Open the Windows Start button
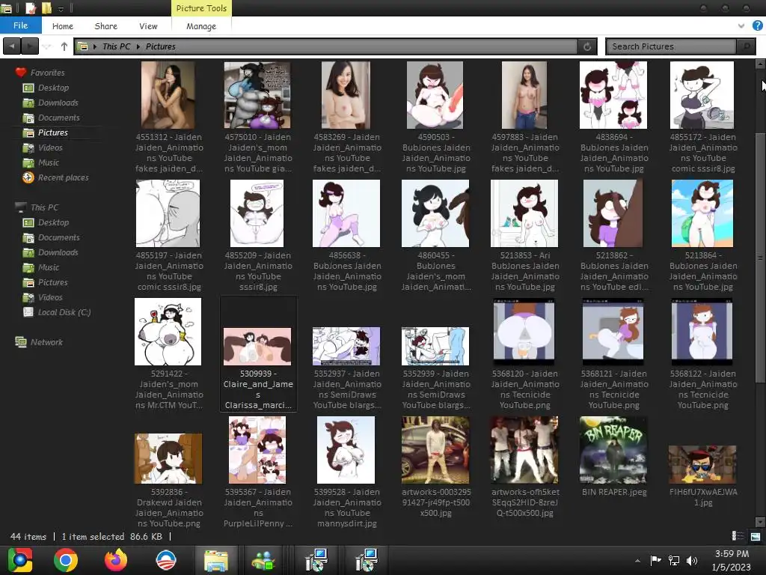This screenshot has height=575, width=766. click(19, 560)
